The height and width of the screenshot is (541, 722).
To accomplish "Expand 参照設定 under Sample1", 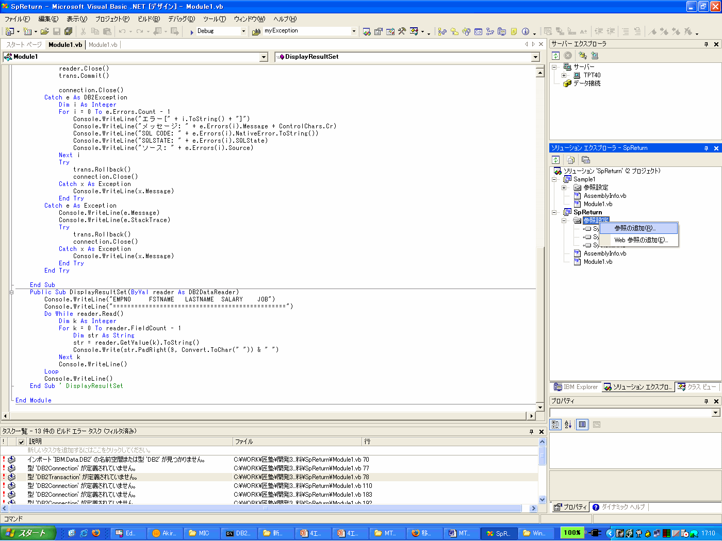I will pyautogui.click(x=564, y=188).
